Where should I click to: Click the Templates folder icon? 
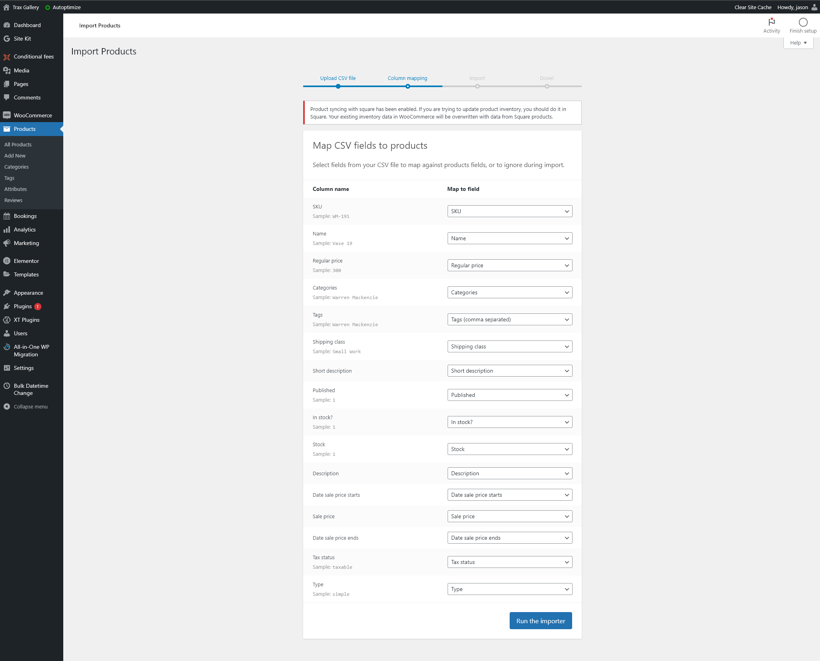[x=7, y=274]
